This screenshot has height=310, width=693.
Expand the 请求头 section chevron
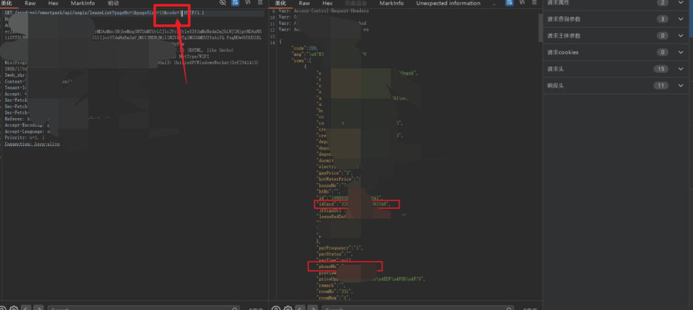680,69
